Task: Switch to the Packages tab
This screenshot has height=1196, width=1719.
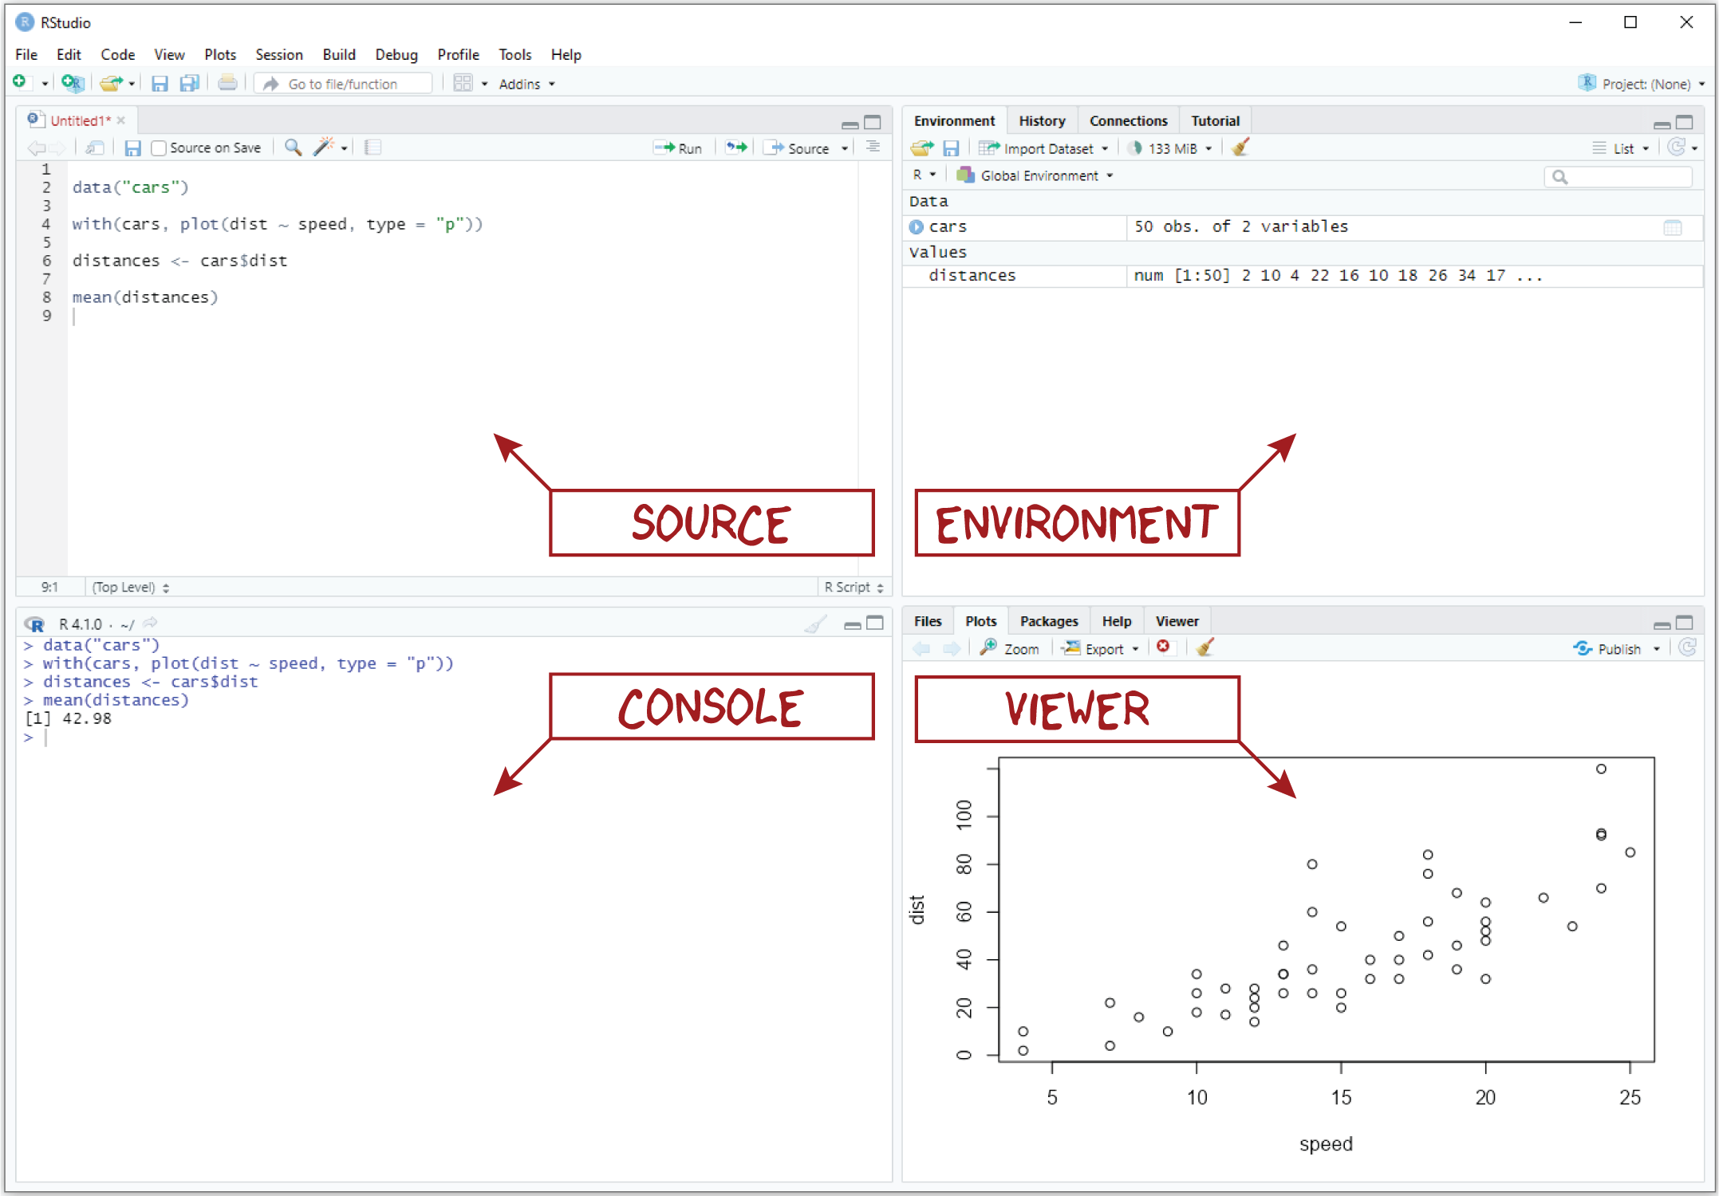Action: [x=1048, y=621]
